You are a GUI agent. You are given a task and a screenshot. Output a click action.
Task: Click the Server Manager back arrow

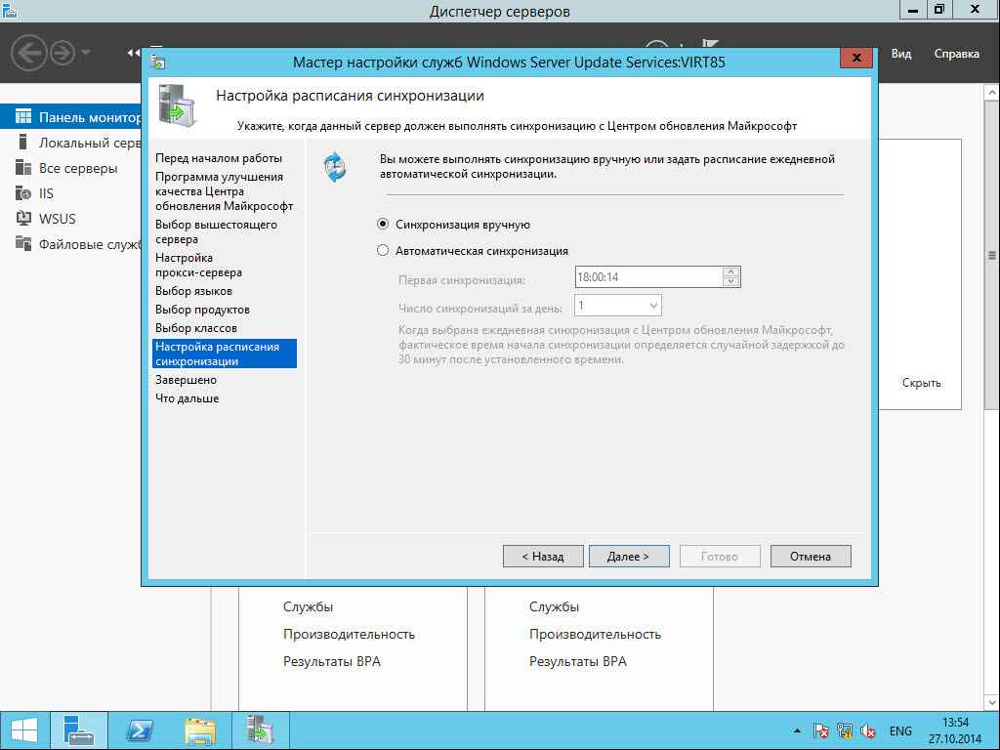29,53
